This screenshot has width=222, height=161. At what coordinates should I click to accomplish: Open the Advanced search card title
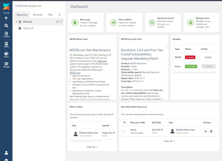coord(166,18)
